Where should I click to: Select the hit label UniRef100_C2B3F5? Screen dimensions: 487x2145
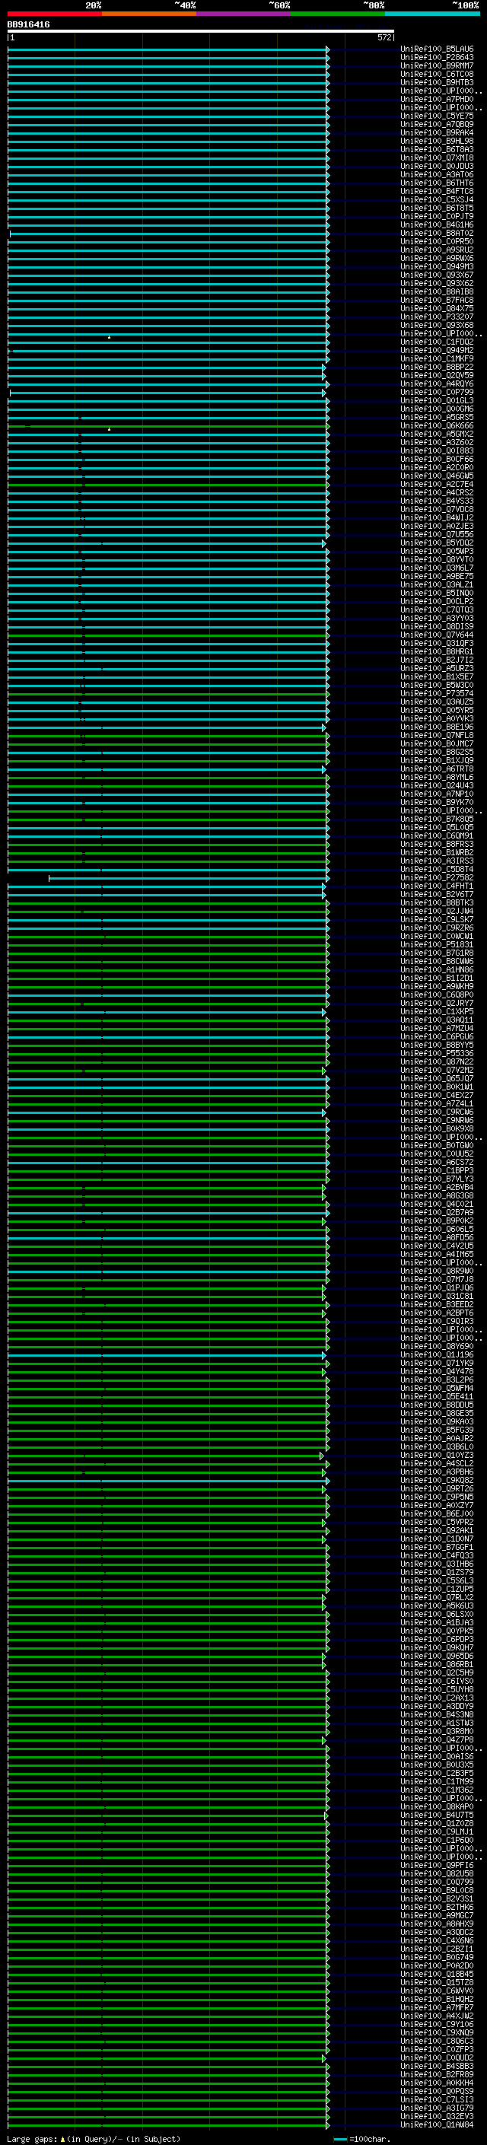click(437, 1773)
